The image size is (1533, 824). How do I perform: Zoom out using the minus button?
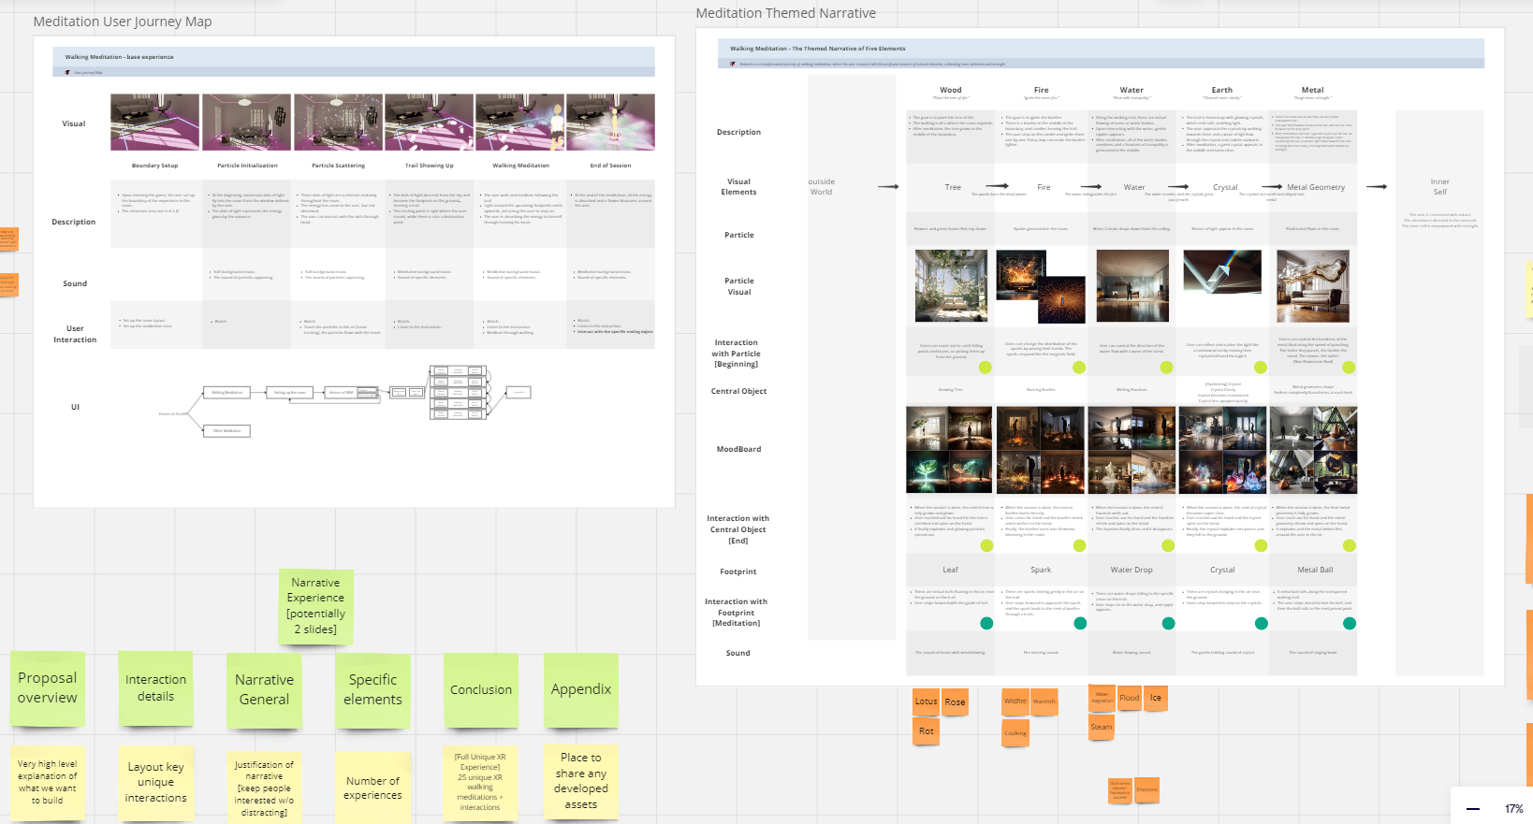(1473, 808)
